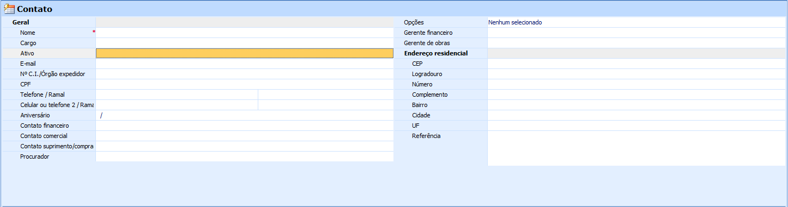Open the Opções 'Nenhum selecionado' dropdown
This screenshot has height=207, width=788.
click(x=637, y=22)
